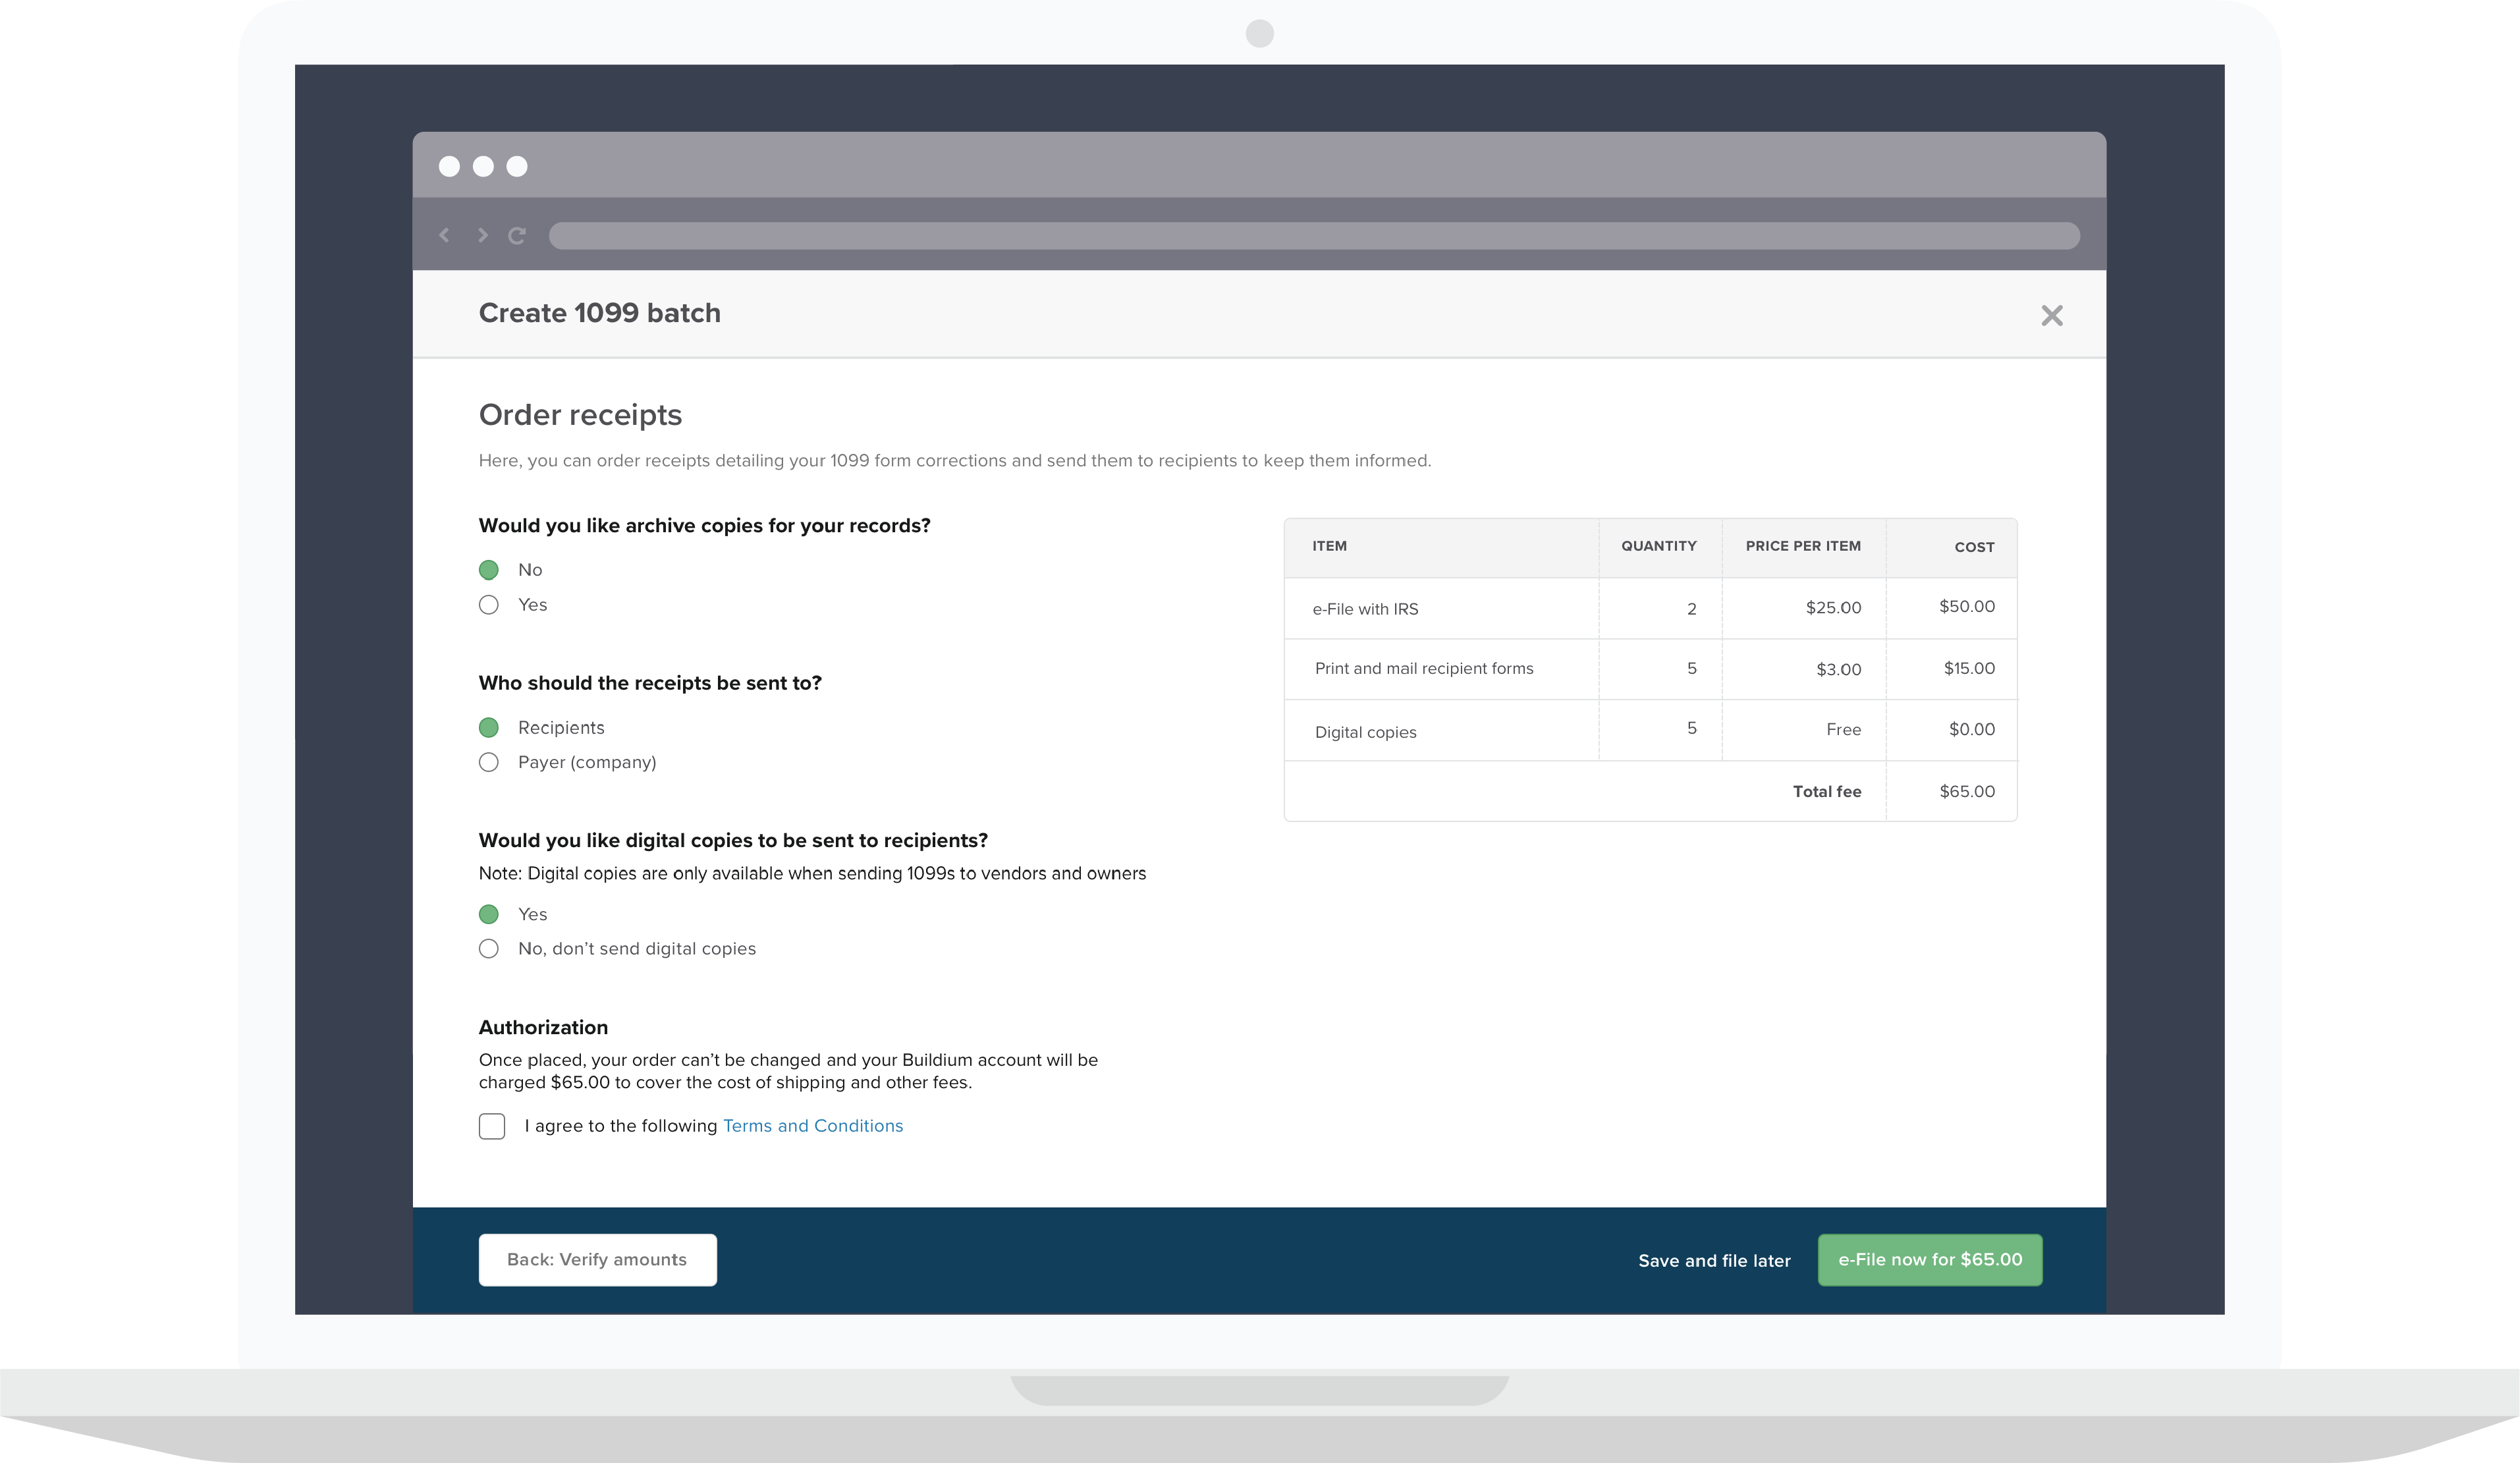Click the third window control dot
The height and width of the screenshot is (1463, 2520).
pos(517,166)
